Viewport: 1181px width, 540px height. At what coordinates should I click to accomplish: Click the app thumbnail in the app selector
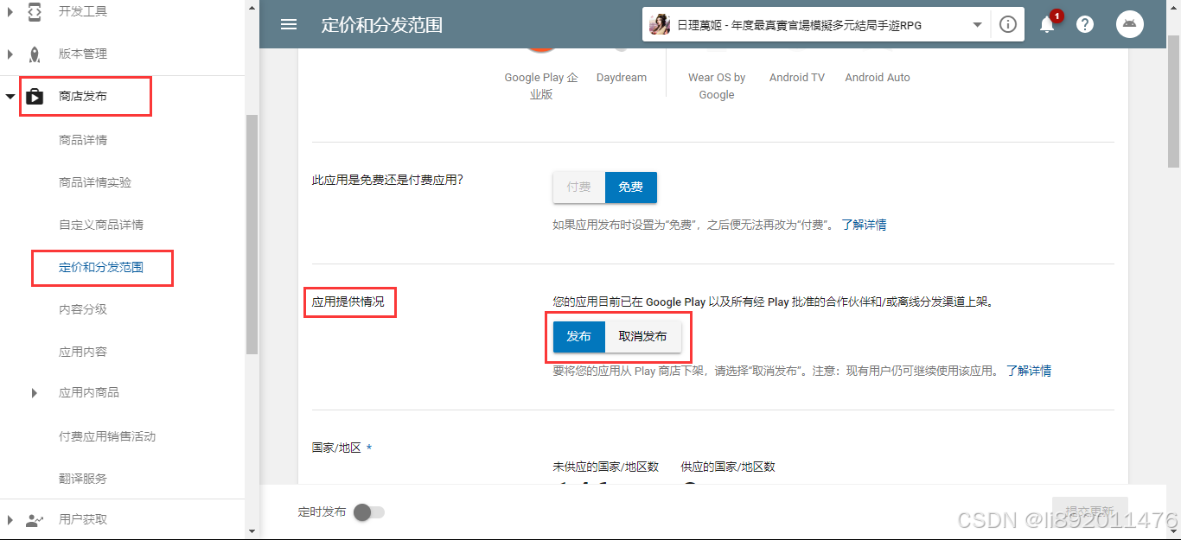(x=660, y=25)
